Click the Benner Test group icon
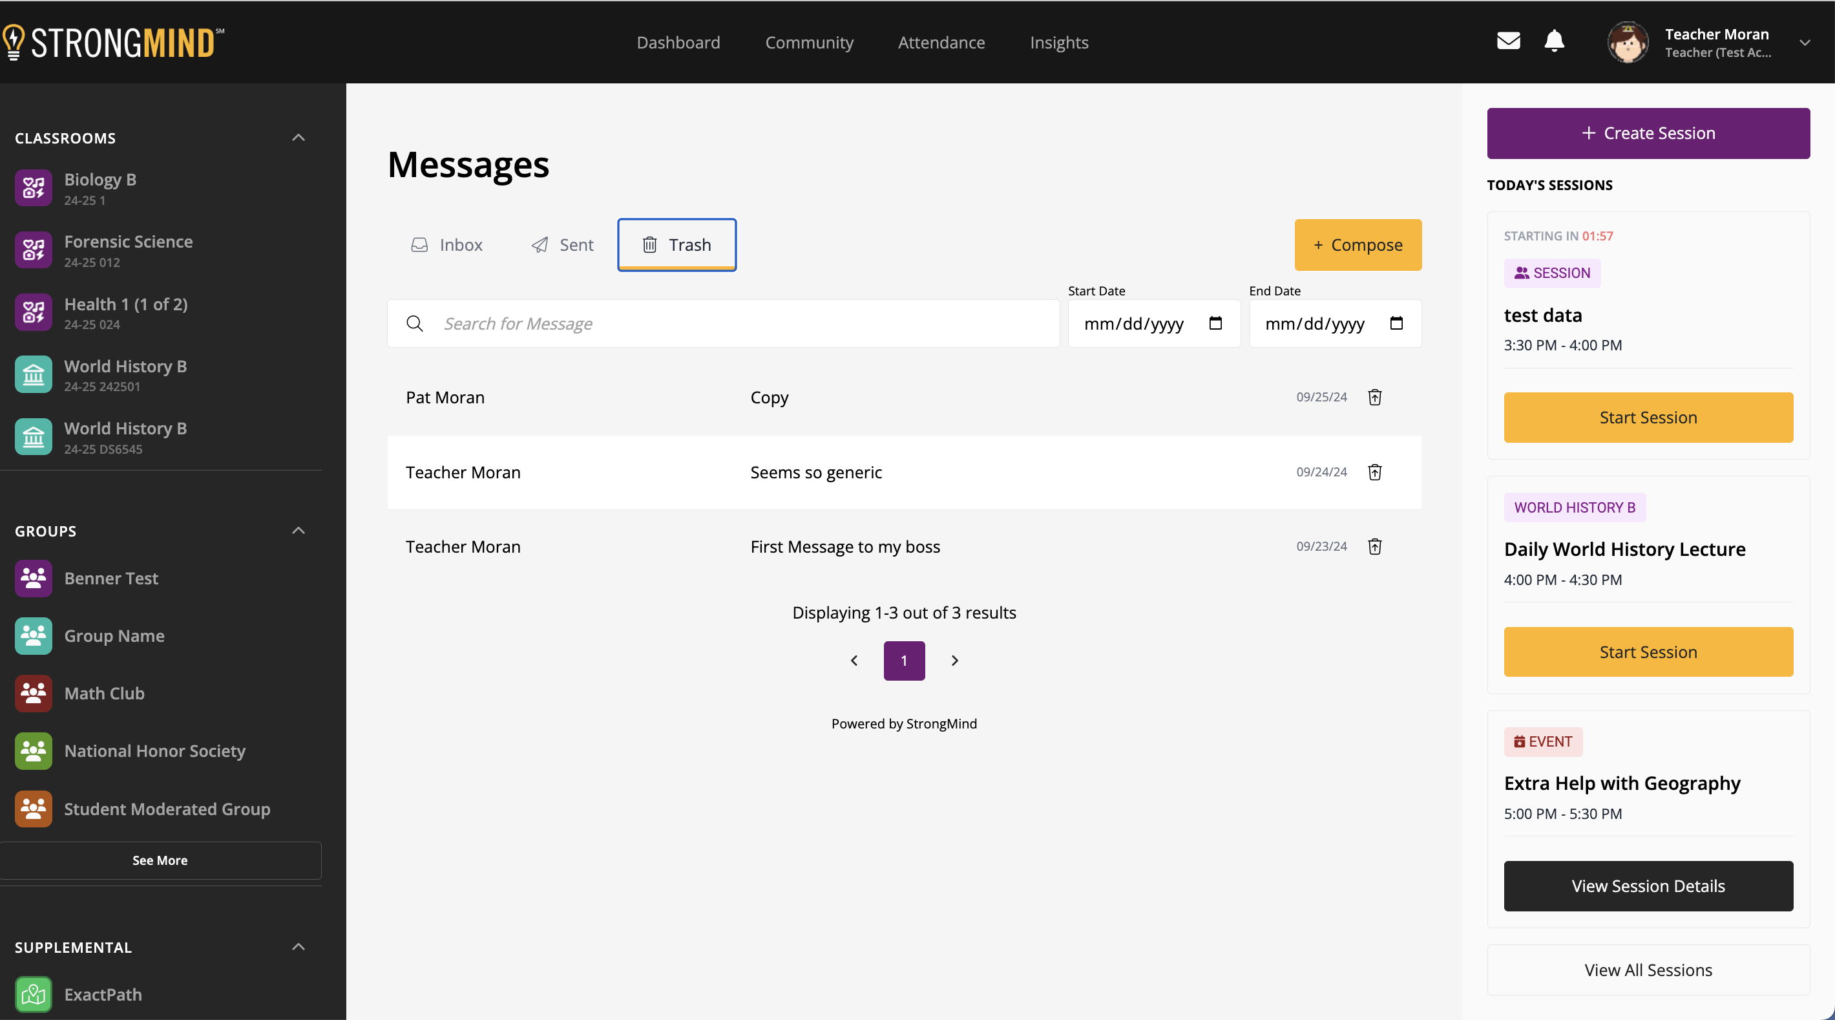 coord(32,577)
